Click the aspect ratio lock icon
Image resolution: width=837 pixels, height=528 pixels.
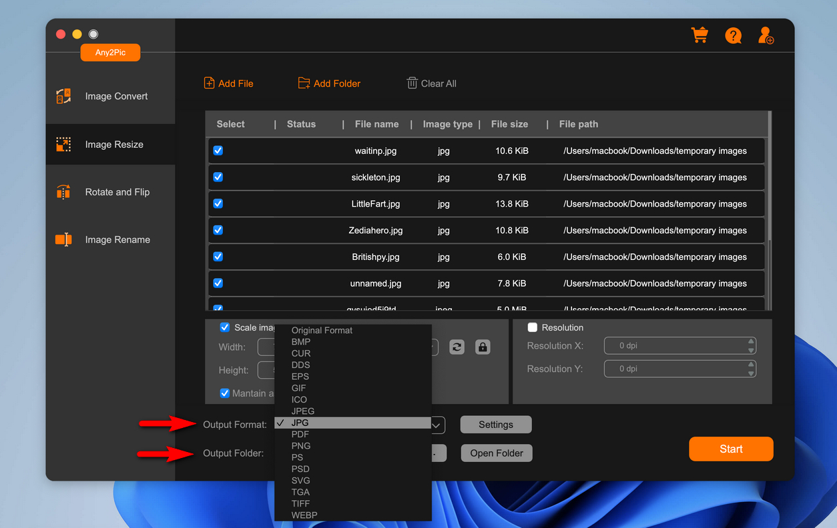click(483, 347)
